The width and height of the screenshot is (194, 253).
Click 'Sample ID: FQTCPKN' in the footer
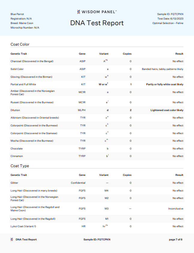tap(97, 239)
